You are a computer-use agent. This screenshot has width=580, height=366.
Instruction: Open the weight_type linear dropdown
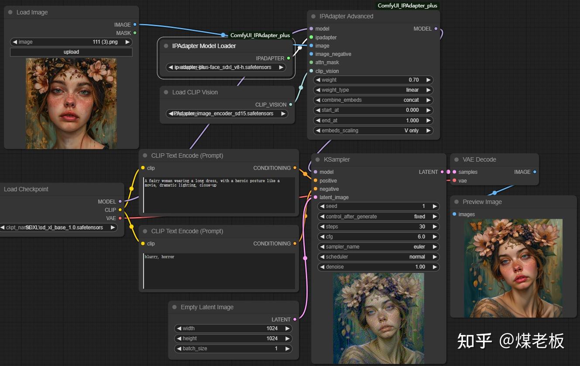click(373, 90)
